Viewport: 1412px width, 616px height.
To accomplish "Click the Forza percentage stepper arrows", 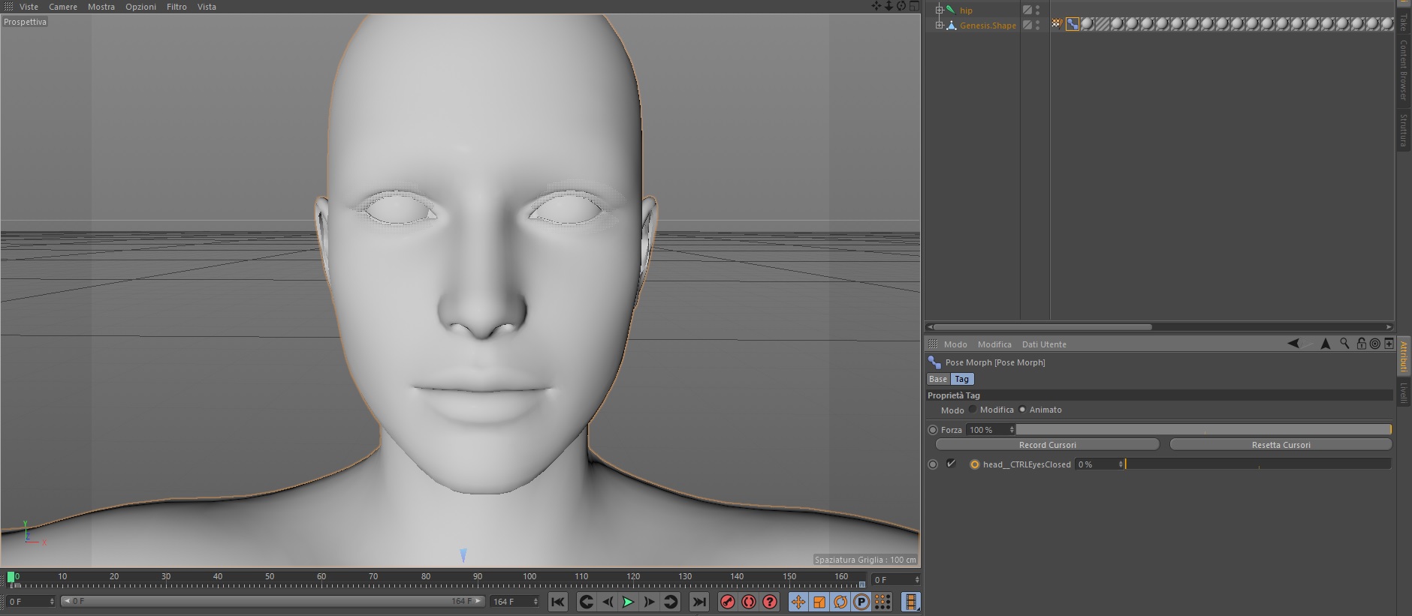I will pyautogui.click(x=1012, y=430).
